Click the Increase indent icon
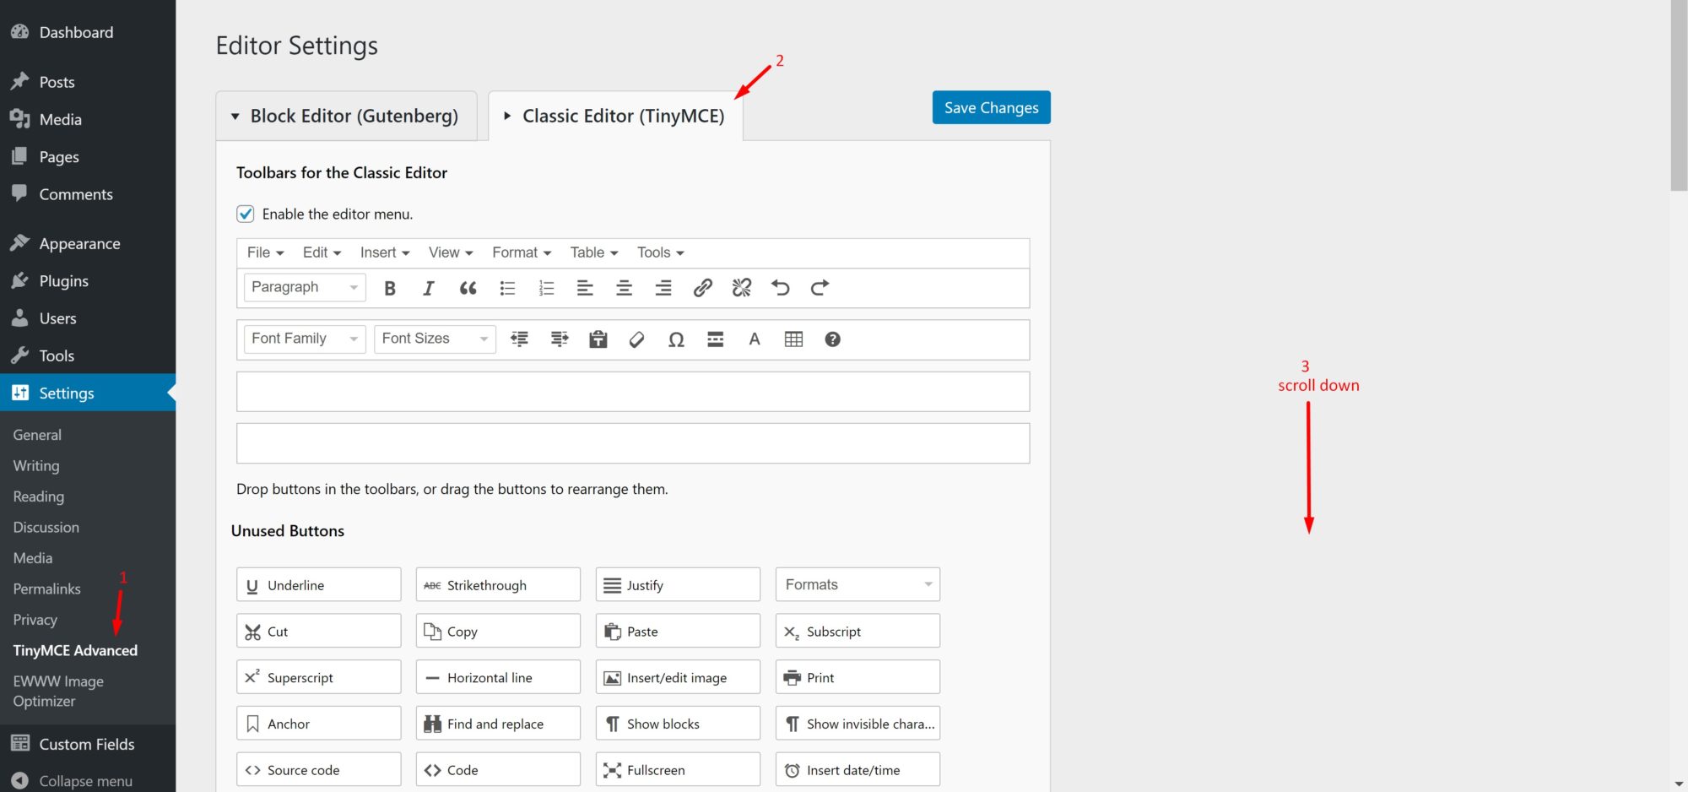This screenshot has width=1688, height=792. [560, 339]
